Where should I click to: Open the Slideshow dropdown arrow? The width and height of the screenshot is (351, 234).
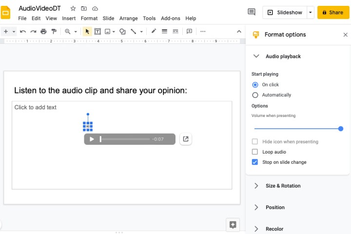click(311, 12)
